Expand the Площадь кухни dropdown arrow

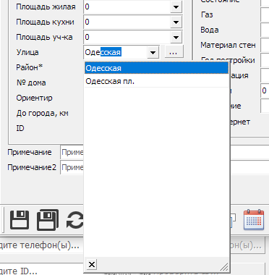pyautogui.click(x=176, y=22)
